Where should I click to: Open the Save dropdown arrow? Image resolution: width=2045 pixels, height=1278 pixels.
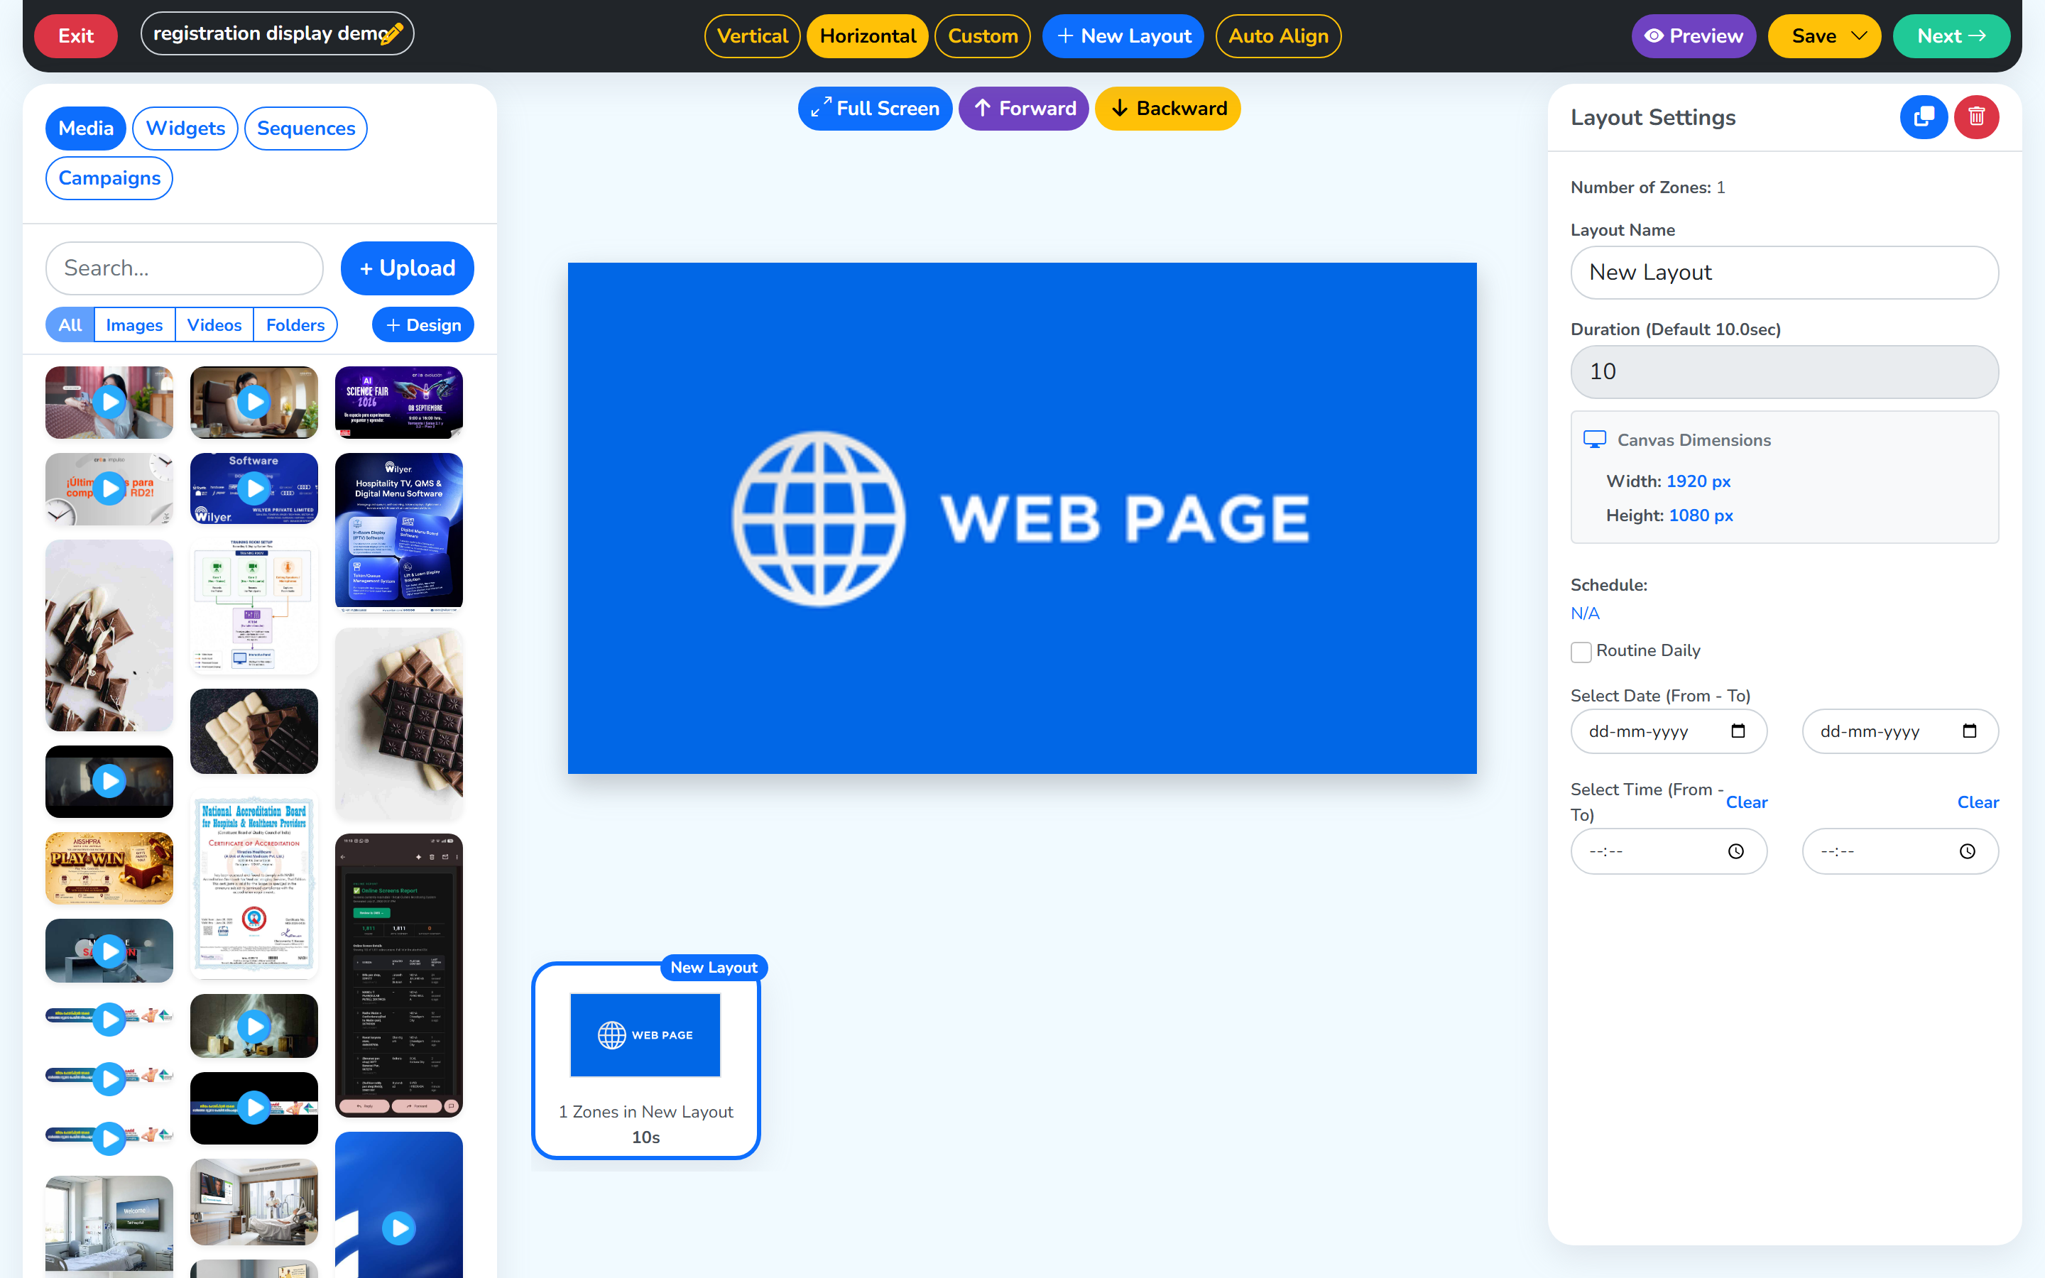coord(1859,35)
